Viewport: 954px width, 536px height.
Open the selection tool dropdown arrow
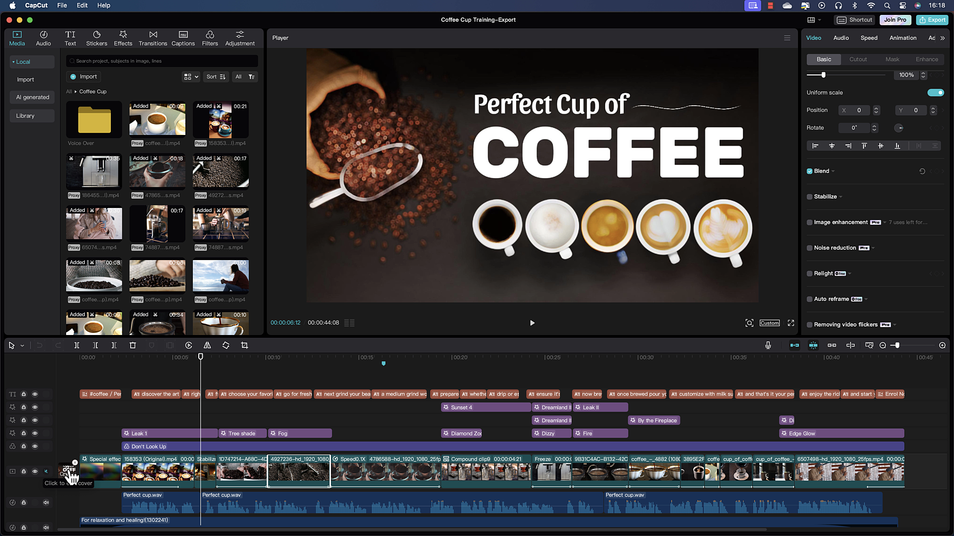click(x=22, y=346)
